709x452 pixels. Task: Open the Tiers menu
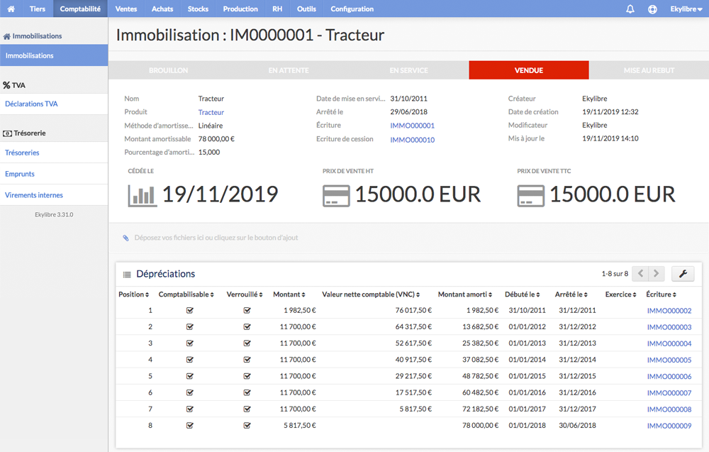(x=38, y=9)
